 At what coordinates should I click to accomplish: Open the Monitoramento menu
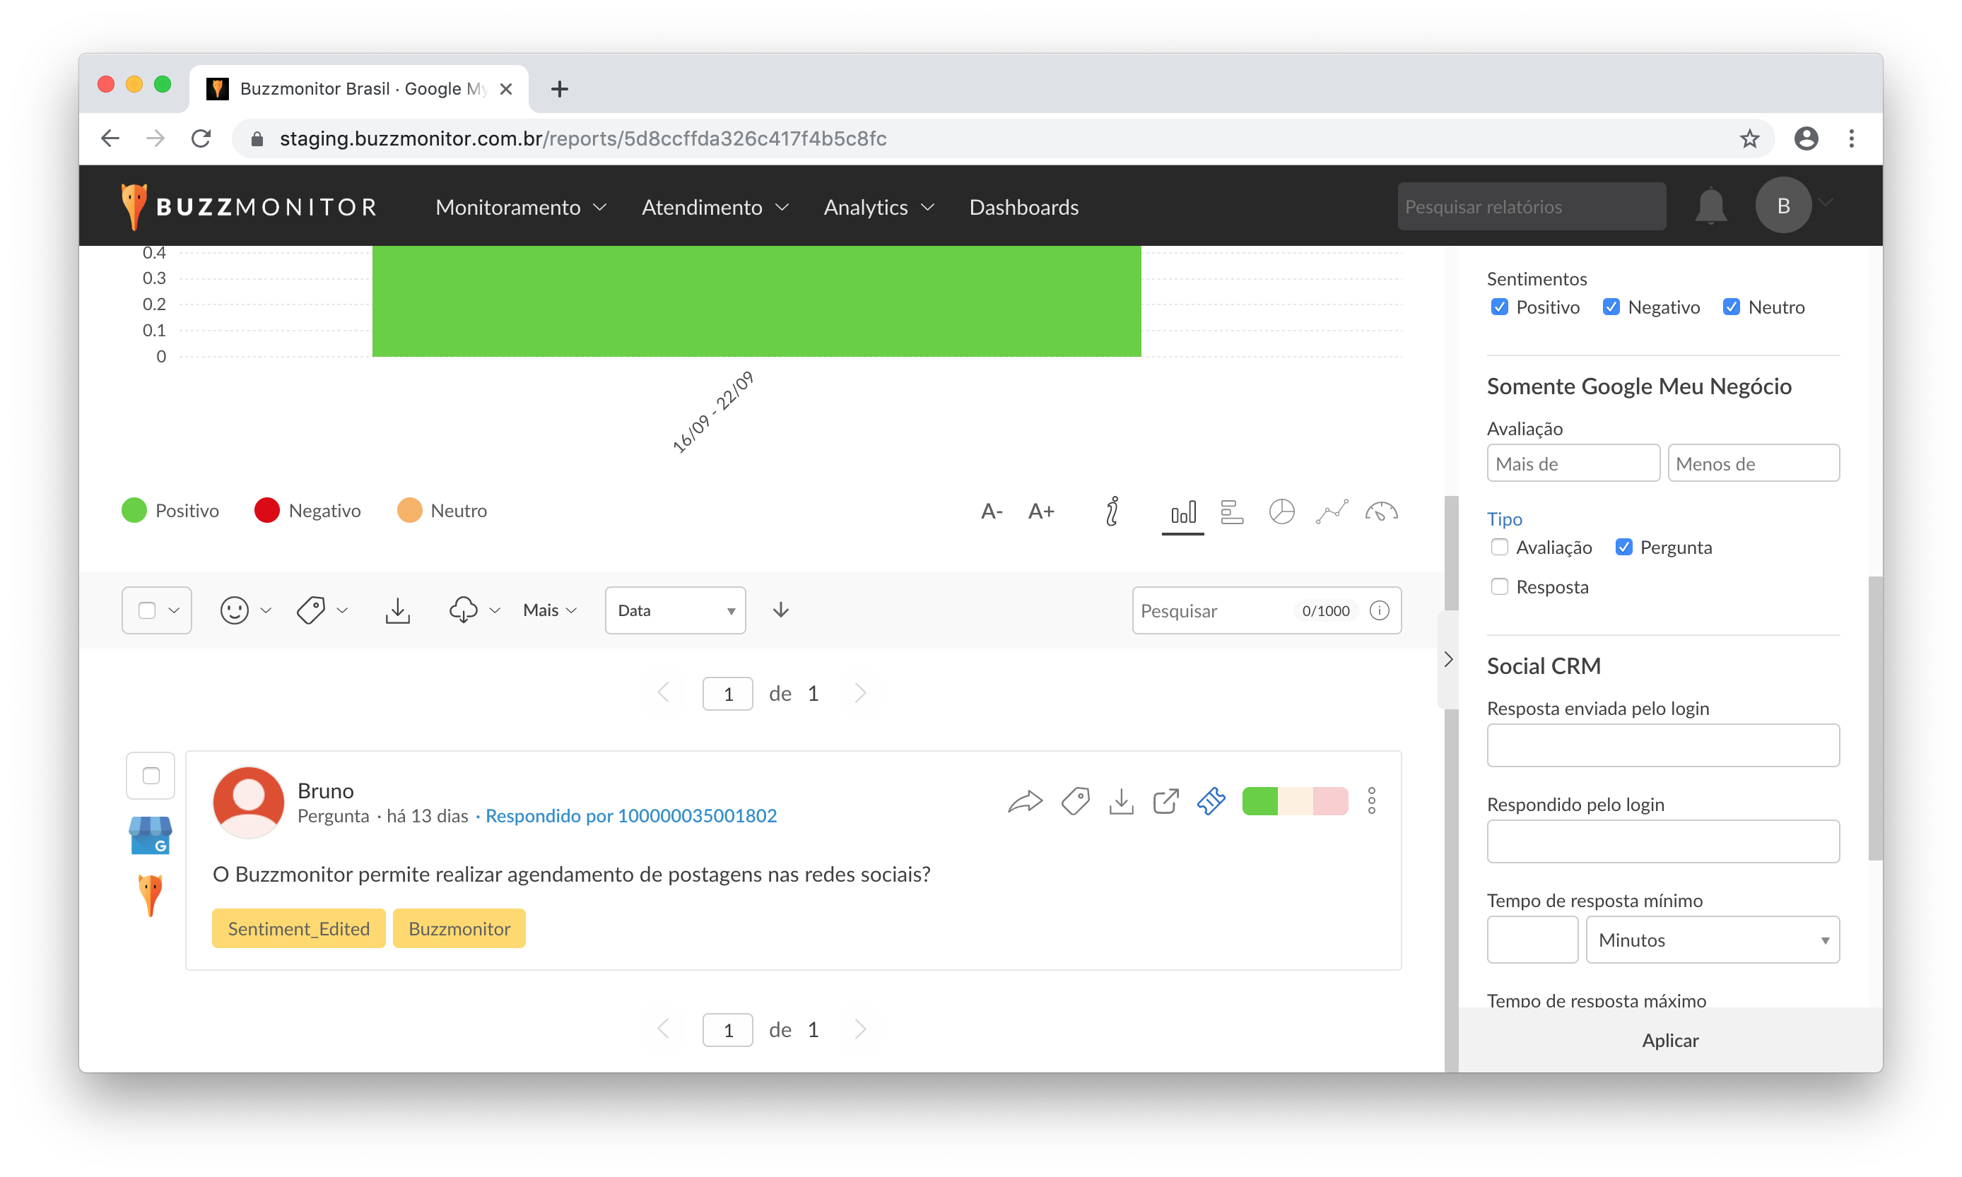[x=520, y=207]
